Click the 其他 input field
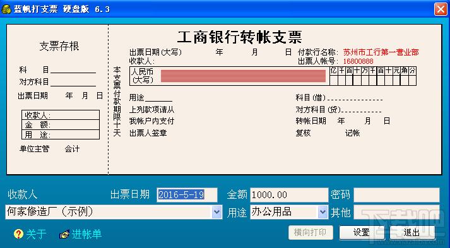Image resolution: width=450 pixels, height=248 pixels. (396, 212)
